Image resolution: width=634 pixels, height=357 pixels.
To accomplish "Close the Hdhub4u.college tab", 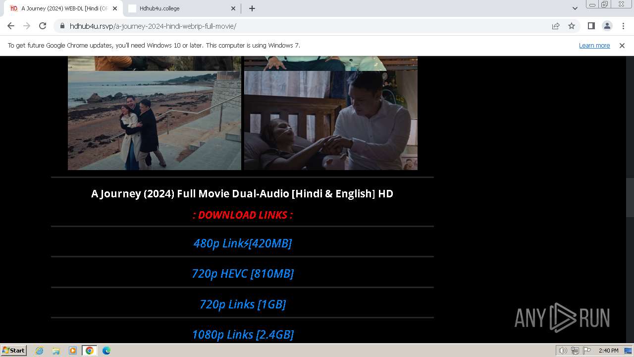I will click(234, 8).
